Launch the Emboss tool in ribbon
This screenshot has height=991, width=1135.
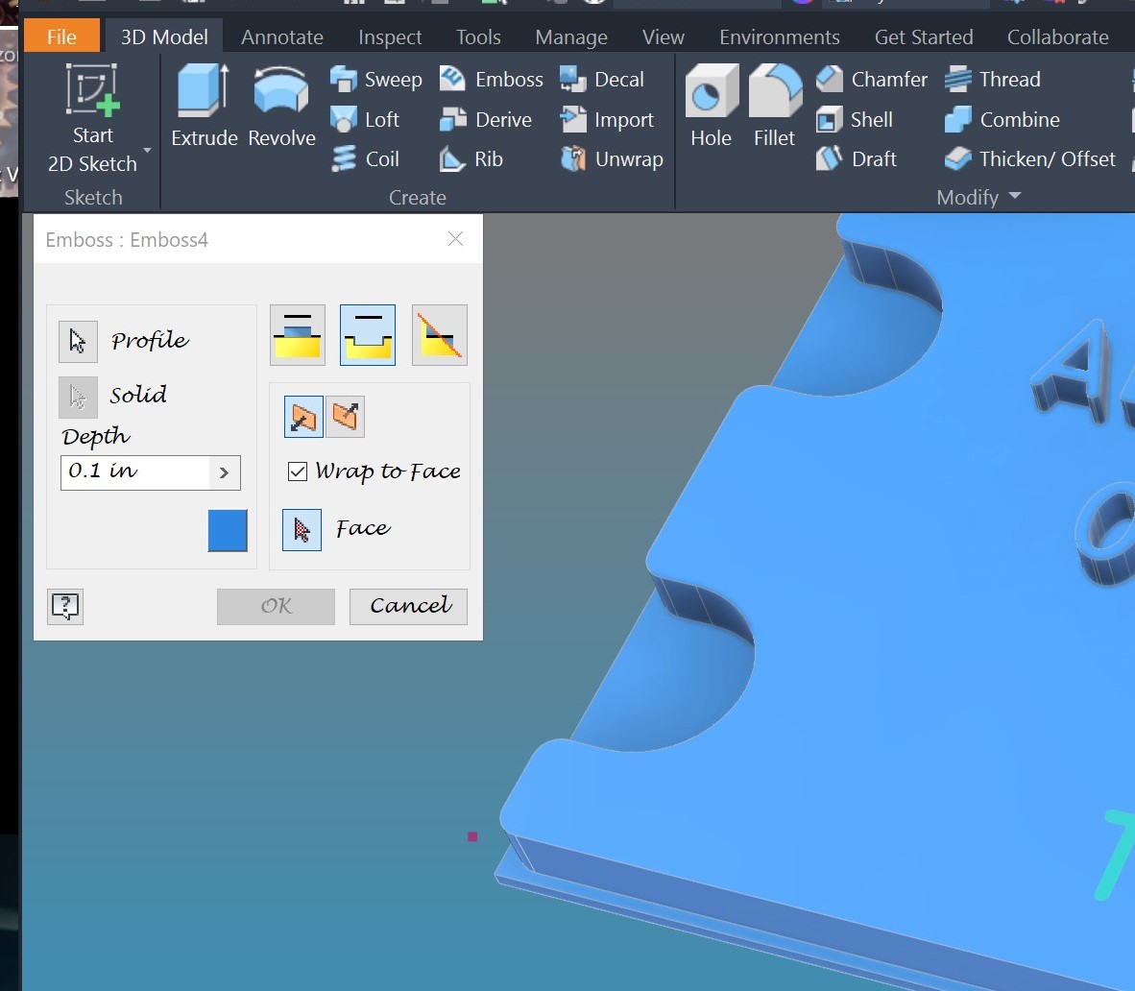[491, 79]
